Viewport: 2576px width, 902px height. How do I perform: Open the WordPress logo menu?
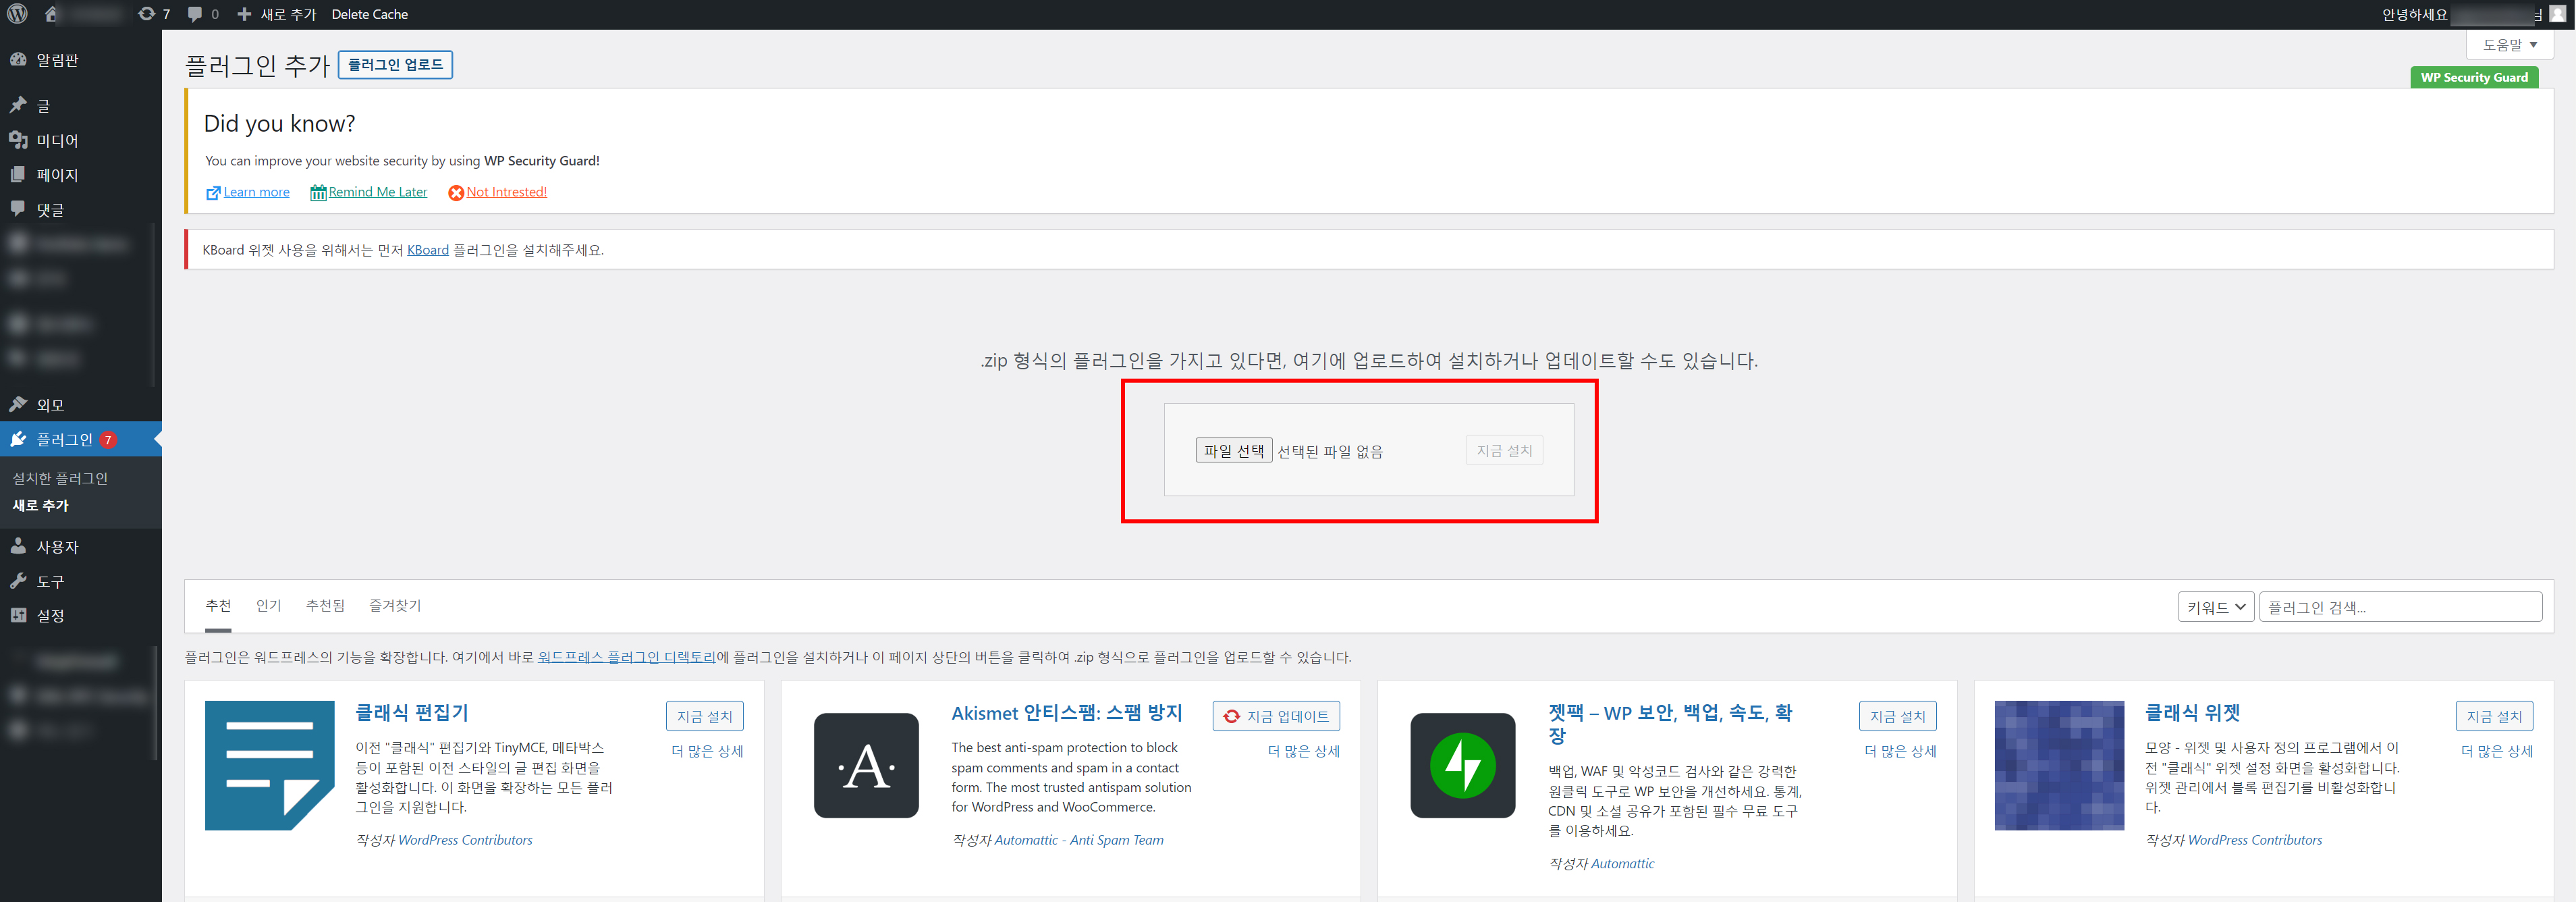click(x=17, y=14)
